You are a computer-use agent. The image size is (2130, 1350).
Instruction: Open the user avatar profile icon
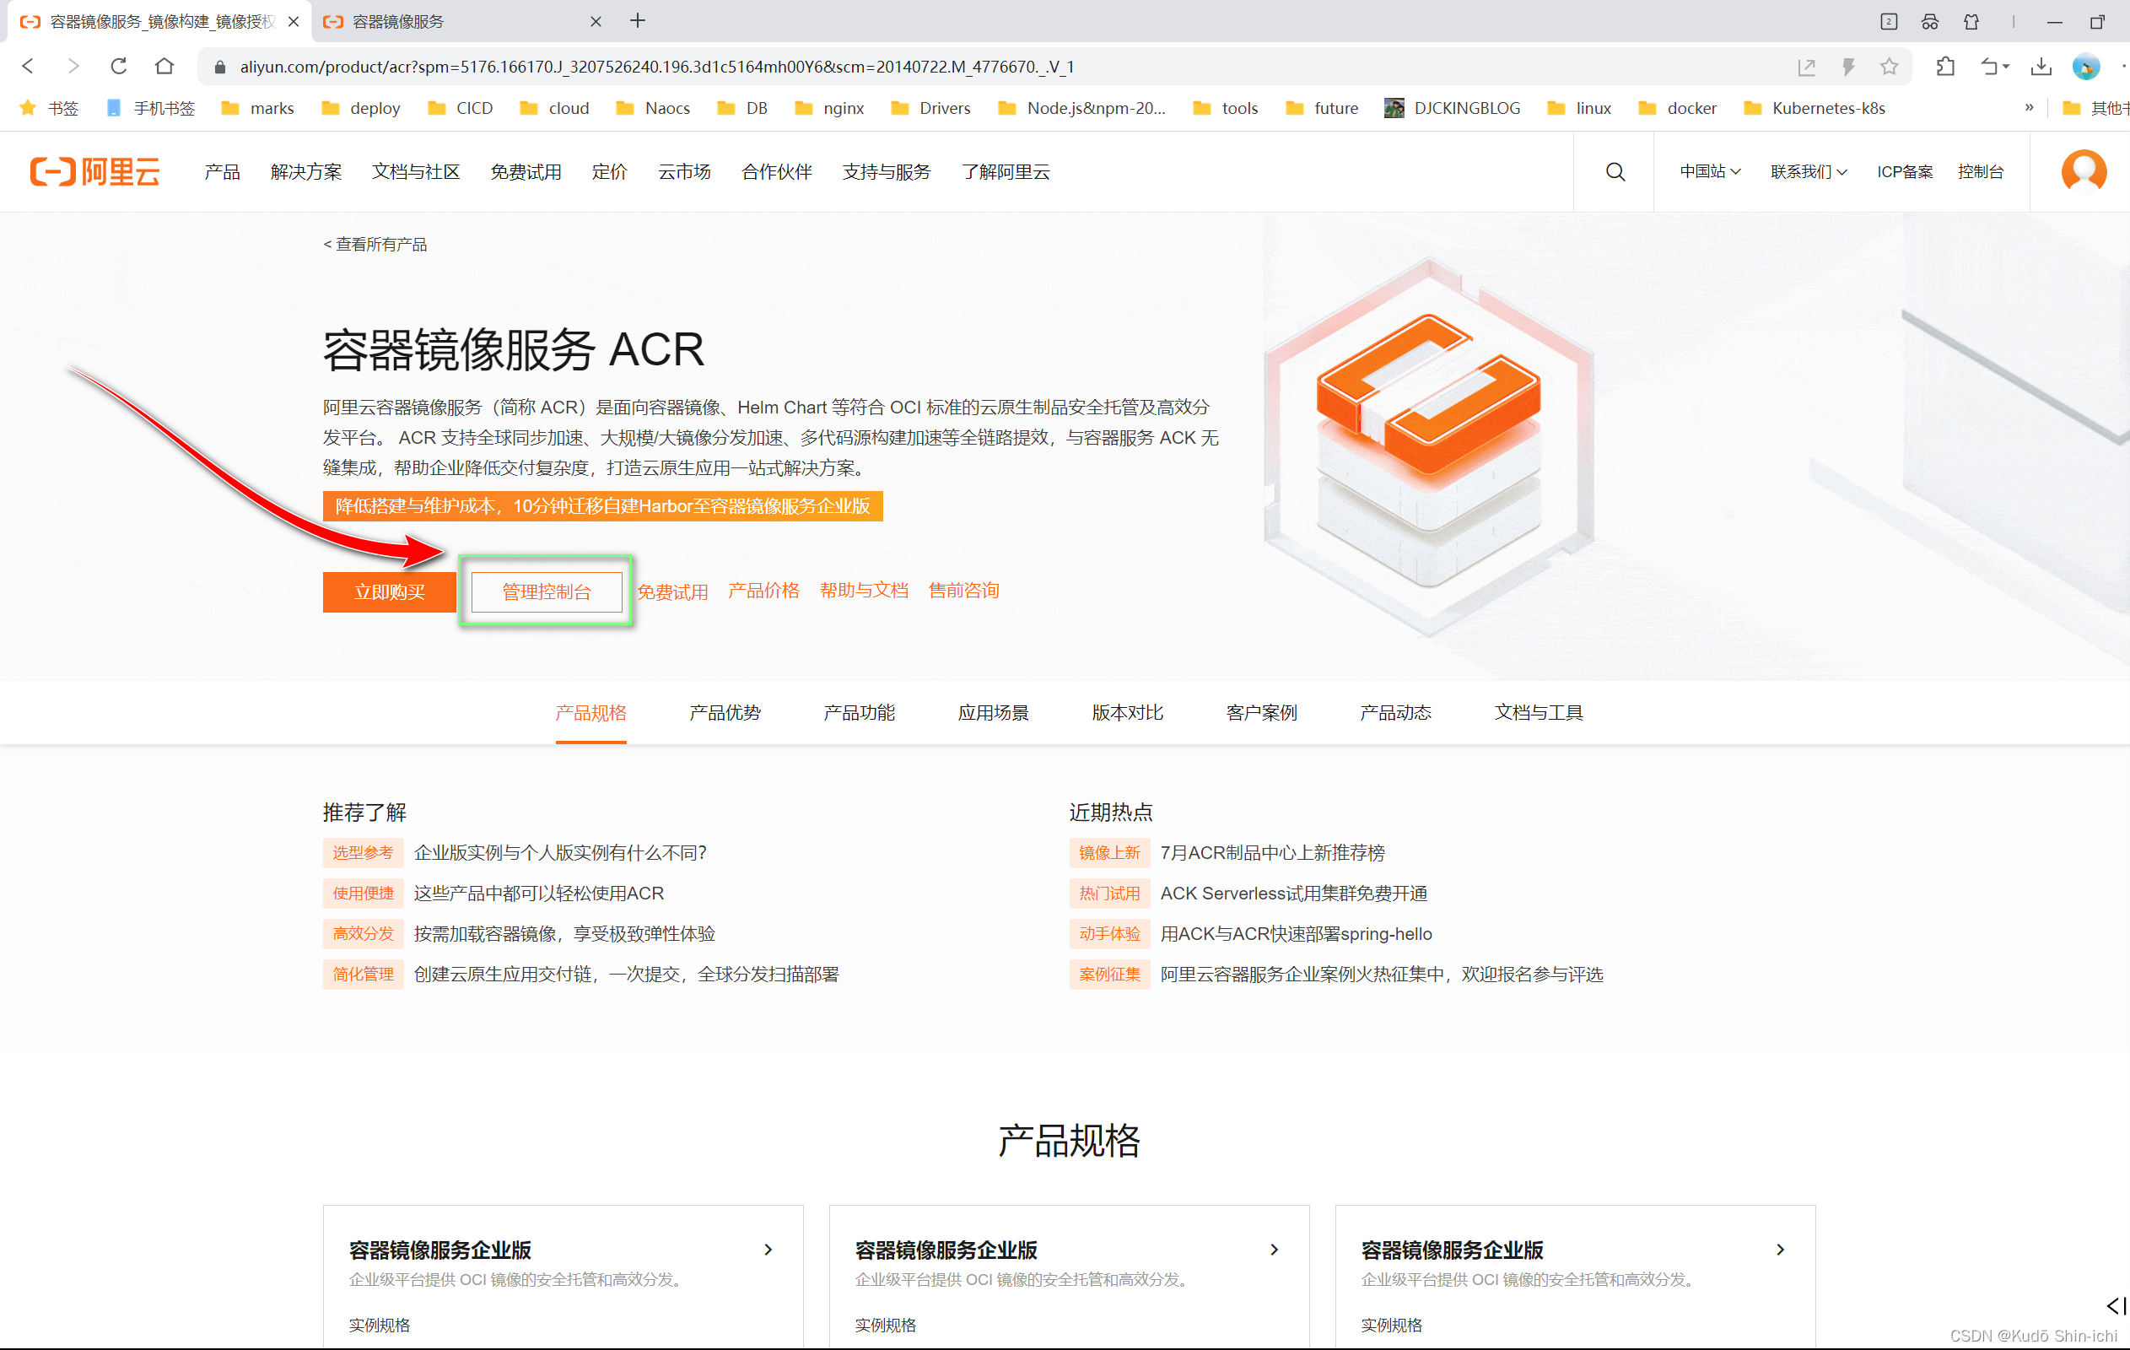(x=2083, y=170)
